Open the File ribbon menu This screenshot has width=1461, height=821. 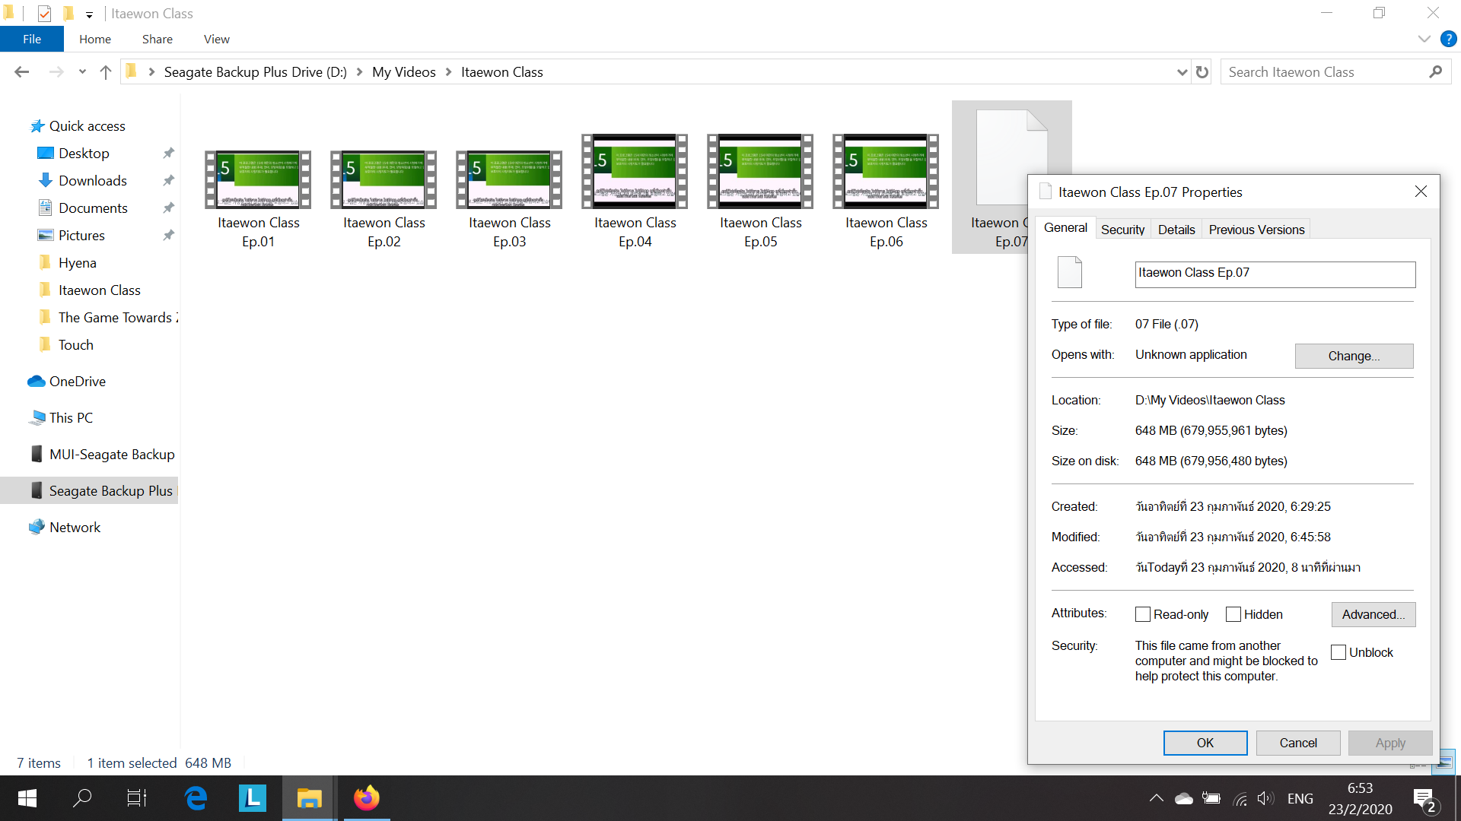(32, 39)
